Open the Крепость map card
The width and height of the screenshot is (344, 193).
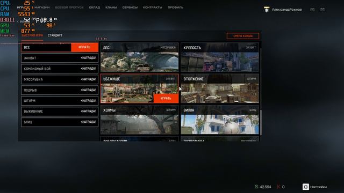click(220, 57)
